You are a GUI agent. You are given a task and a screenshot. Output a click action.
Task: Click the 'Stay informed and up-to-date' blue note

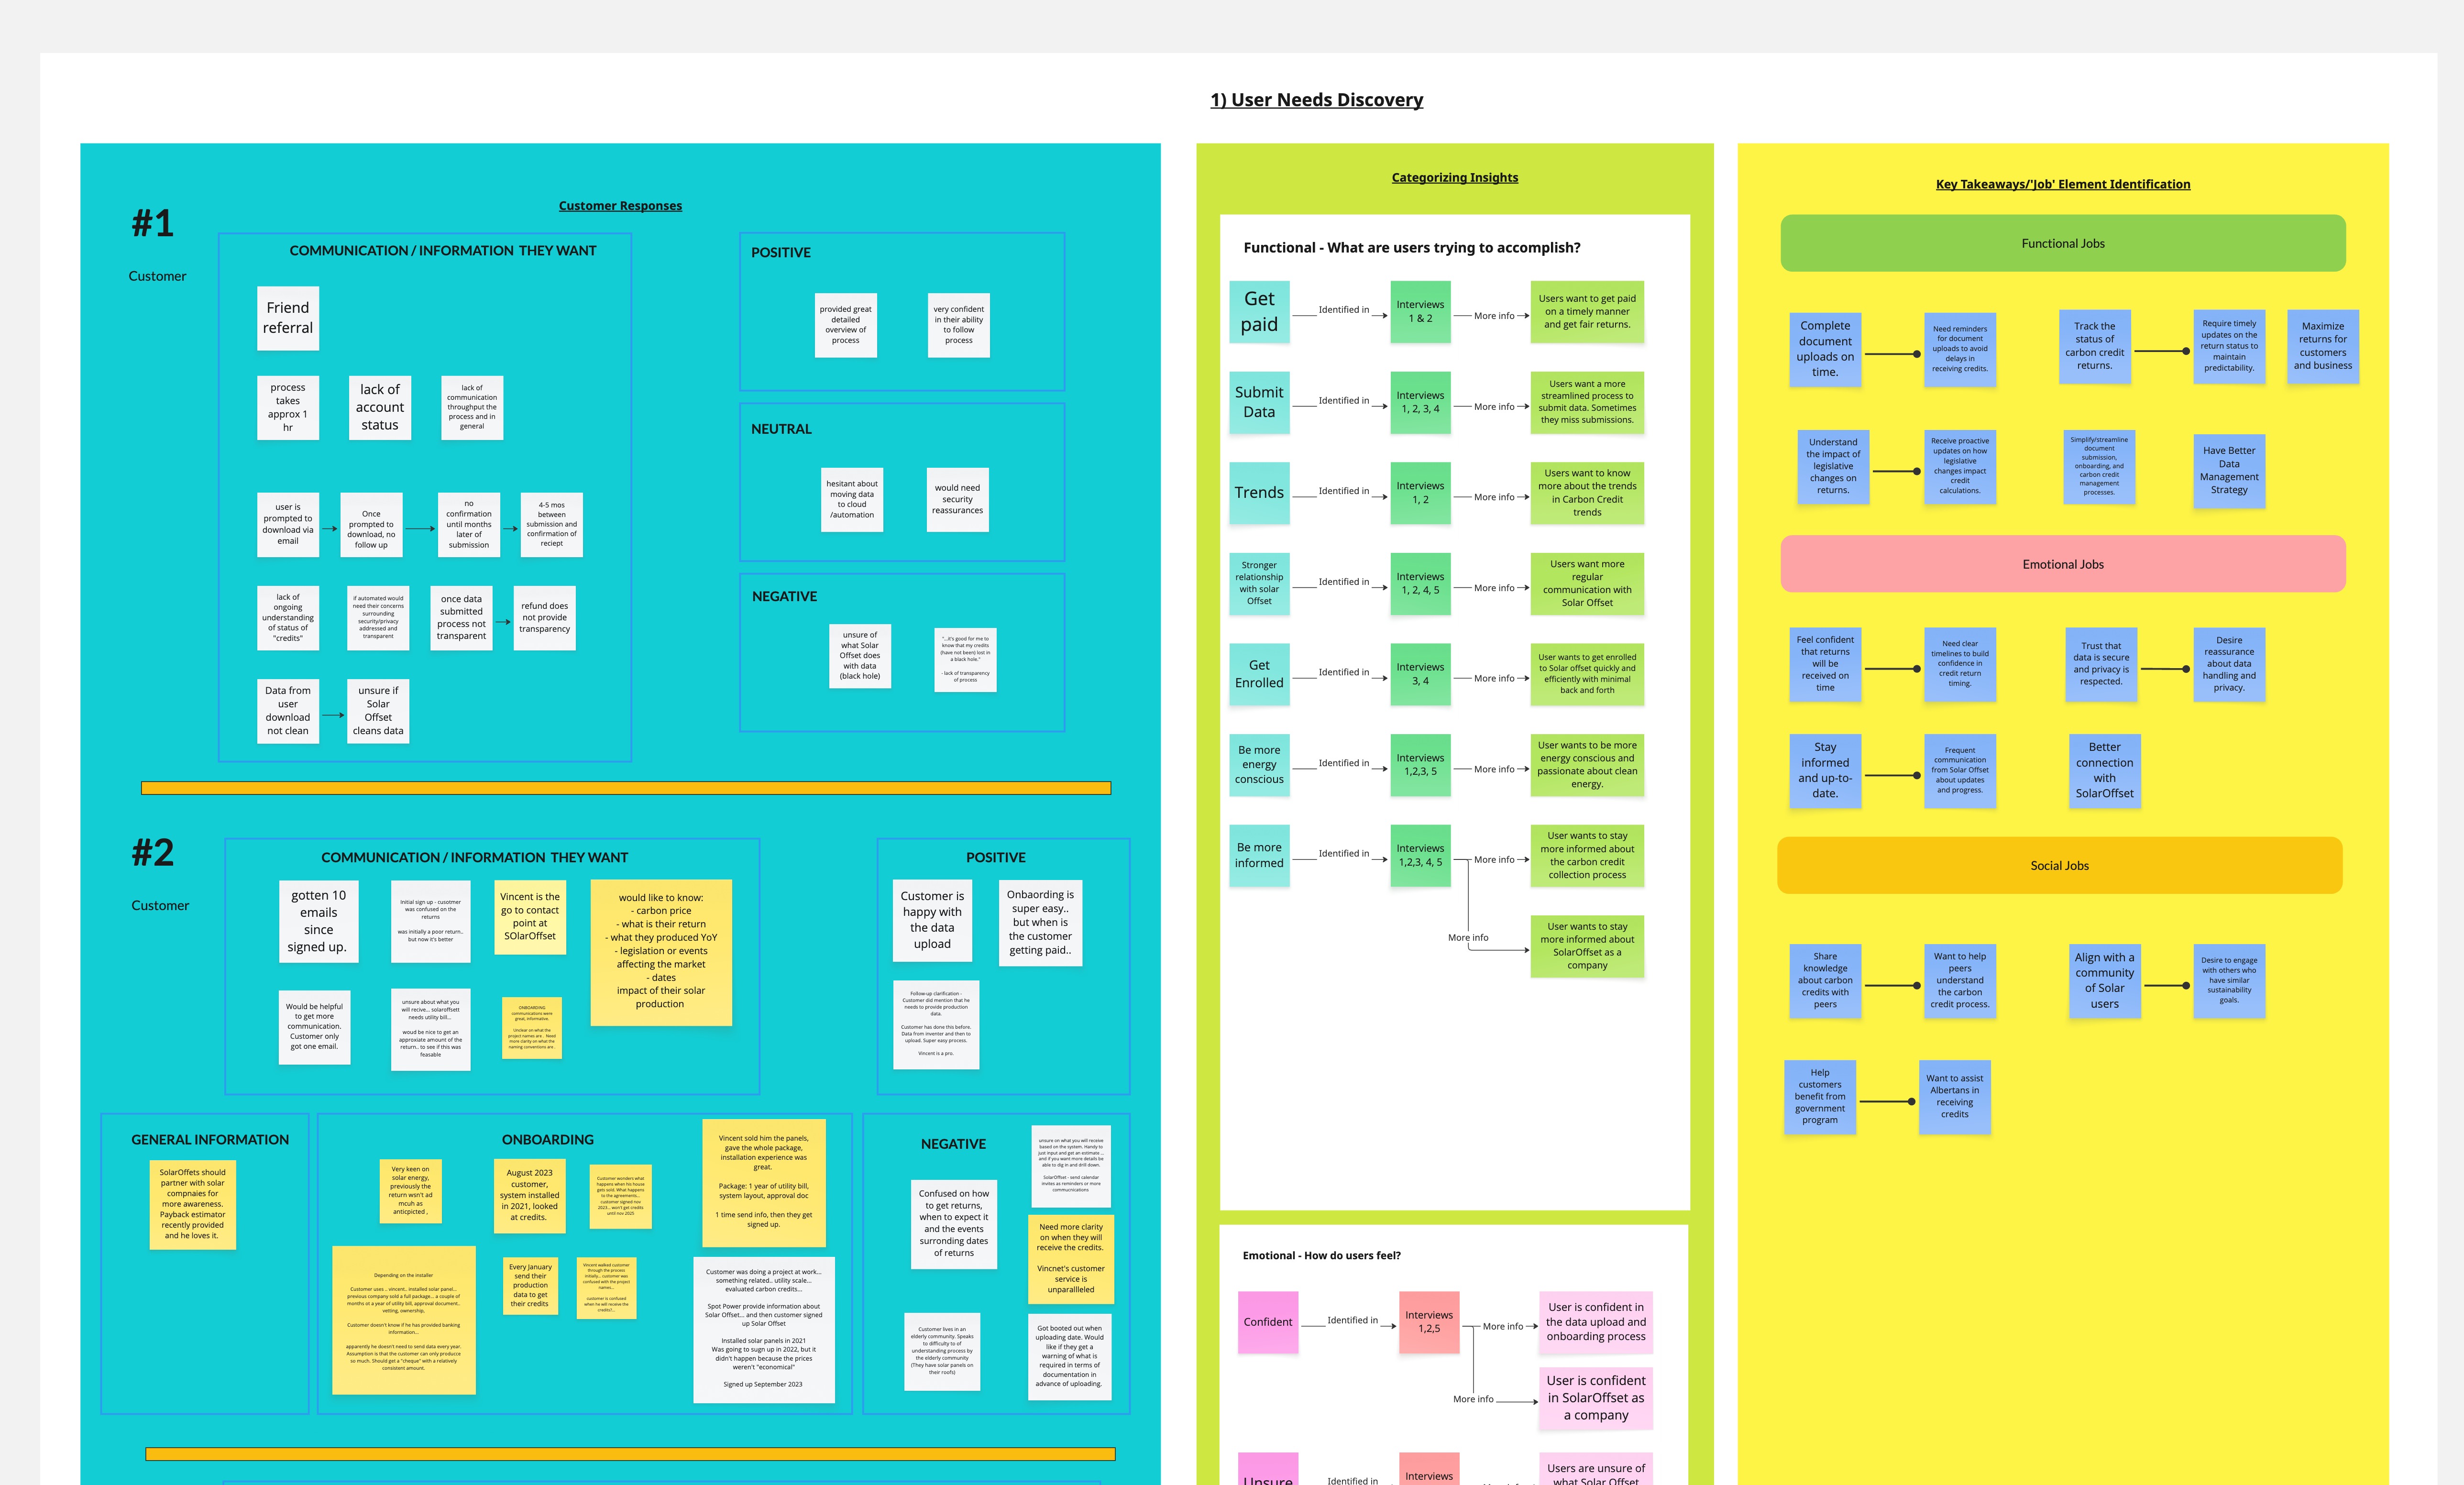tap(1825, 770)
